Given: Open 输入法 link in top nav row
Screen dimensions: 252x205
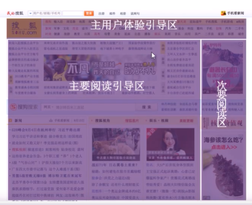Looking at the screenshot, I should coord(58,22).
